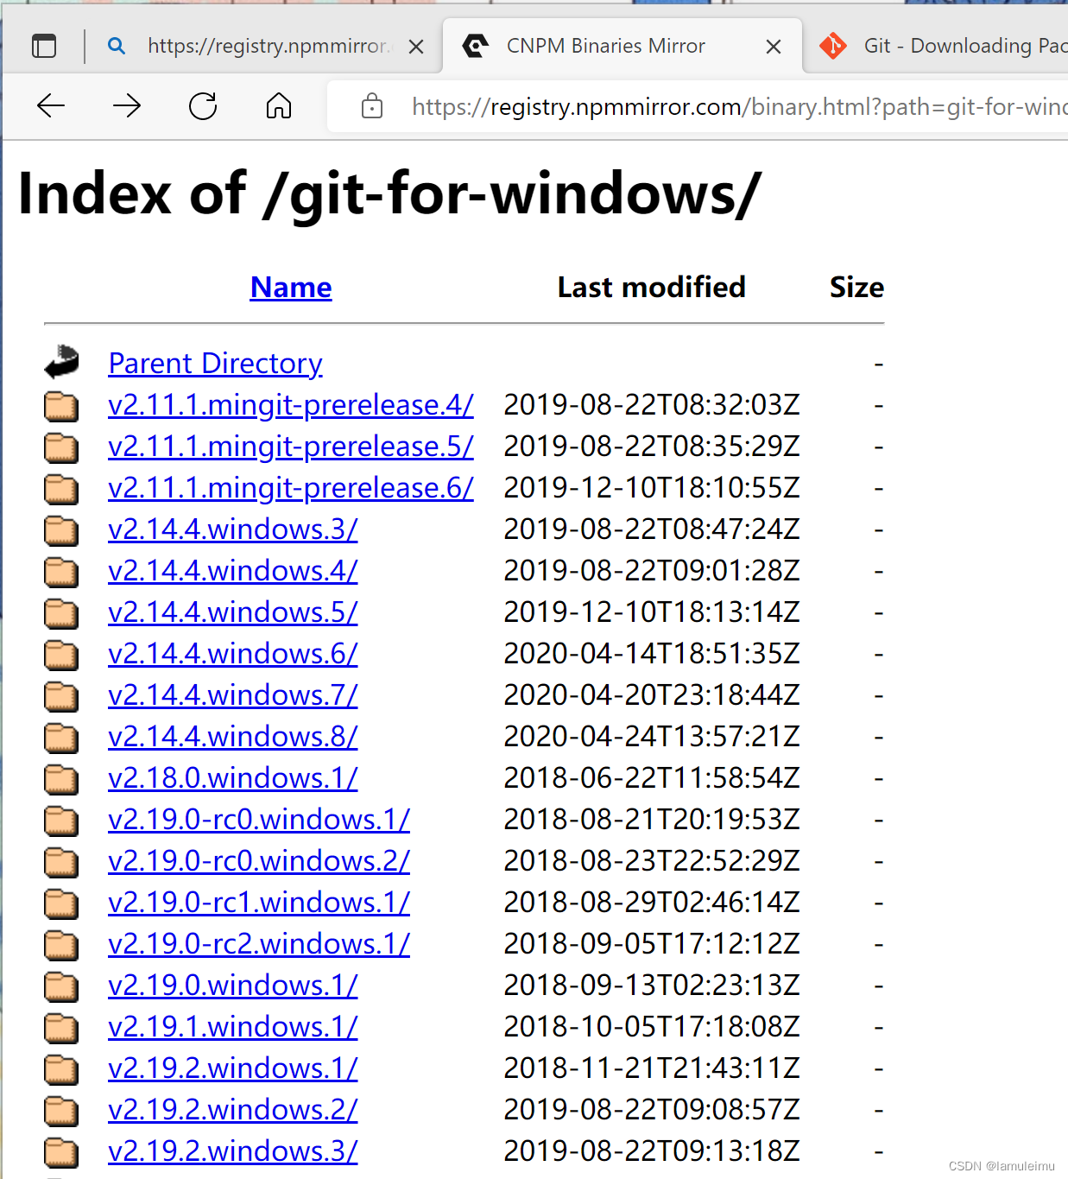Screen dimensions: 1068x1179
Task: Sort listing by Name column
Action: [291, 288]
